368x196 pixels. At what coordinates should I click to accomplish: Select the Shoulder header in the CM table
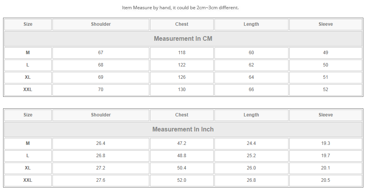[101, 24]
